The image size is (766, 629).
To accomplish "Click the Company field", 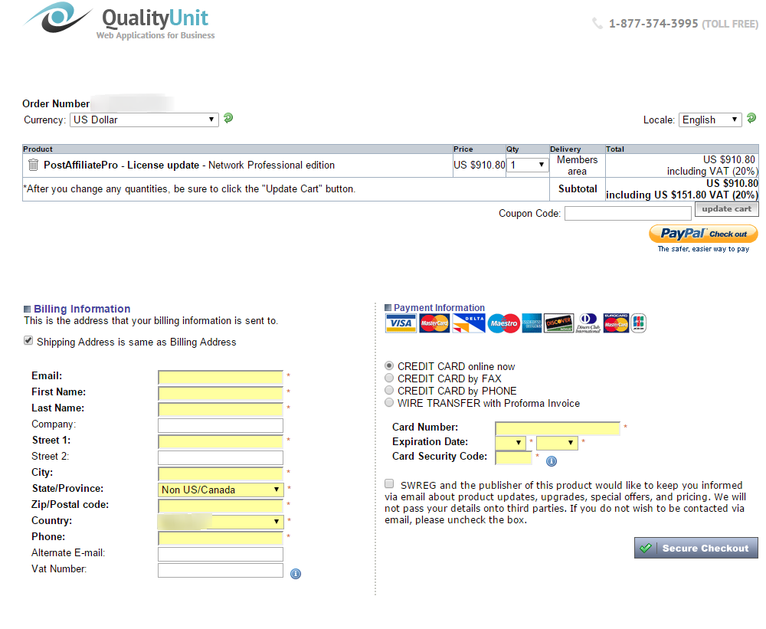I will coord(221,425).
